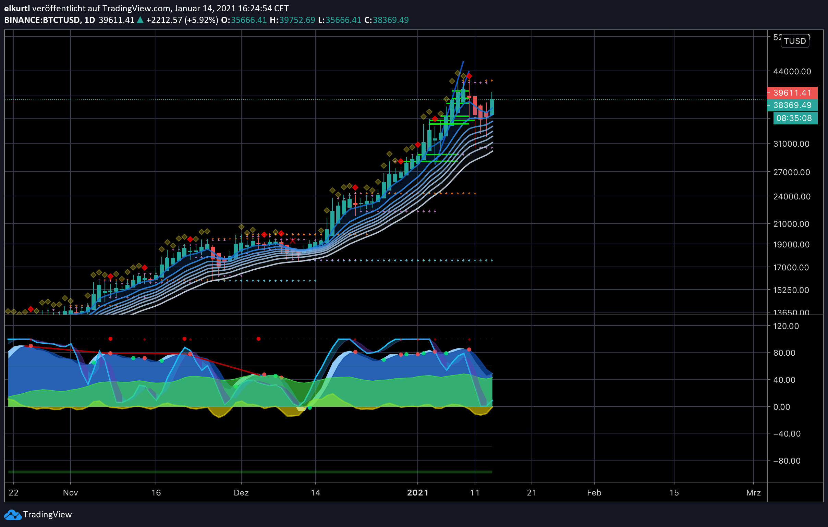Click the 22 date label on time axis
This screenshot has height=527, width=828.
click(x=14, y=493)
